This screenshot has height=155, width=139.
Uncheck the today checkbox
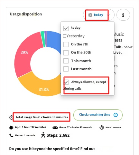pyautogui.click(x=66, y=28)
